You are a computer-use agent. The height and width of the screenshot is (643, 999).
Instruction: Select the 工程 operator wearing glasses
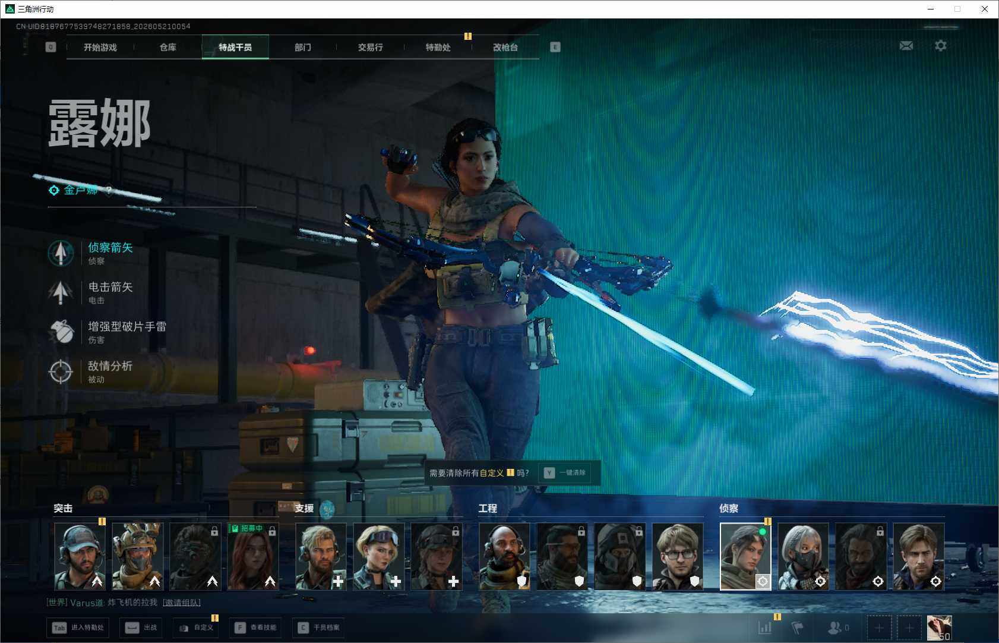677,556
